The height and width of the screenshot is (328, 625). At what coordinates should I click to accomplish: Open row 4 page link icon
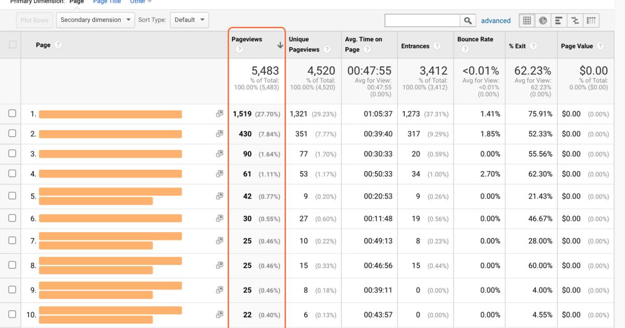220,174
